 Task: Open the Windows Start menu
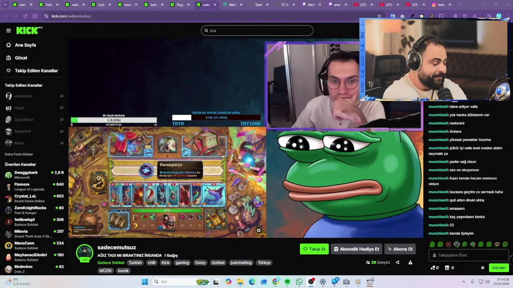coord(145,282)
